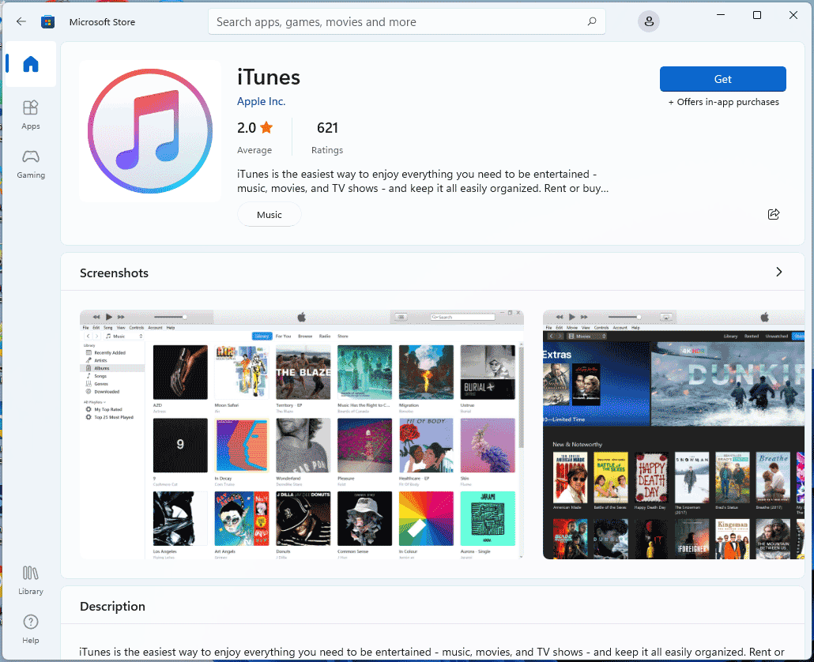The width and height of the screenshot is (814, 662).
Task: Click the orange rating star
Action: coord(266,127)
